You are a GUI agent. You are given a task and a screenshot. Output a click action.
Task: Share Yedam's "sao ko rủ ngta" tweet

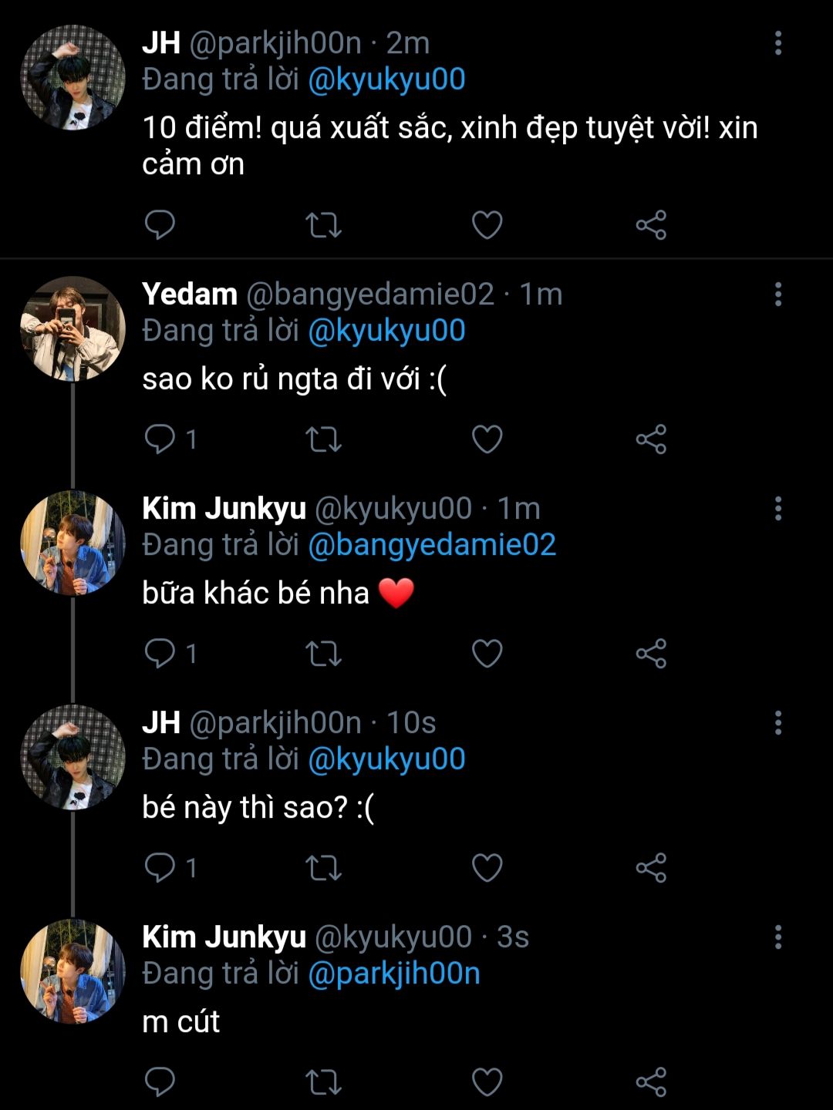click(x=651, y=439)
